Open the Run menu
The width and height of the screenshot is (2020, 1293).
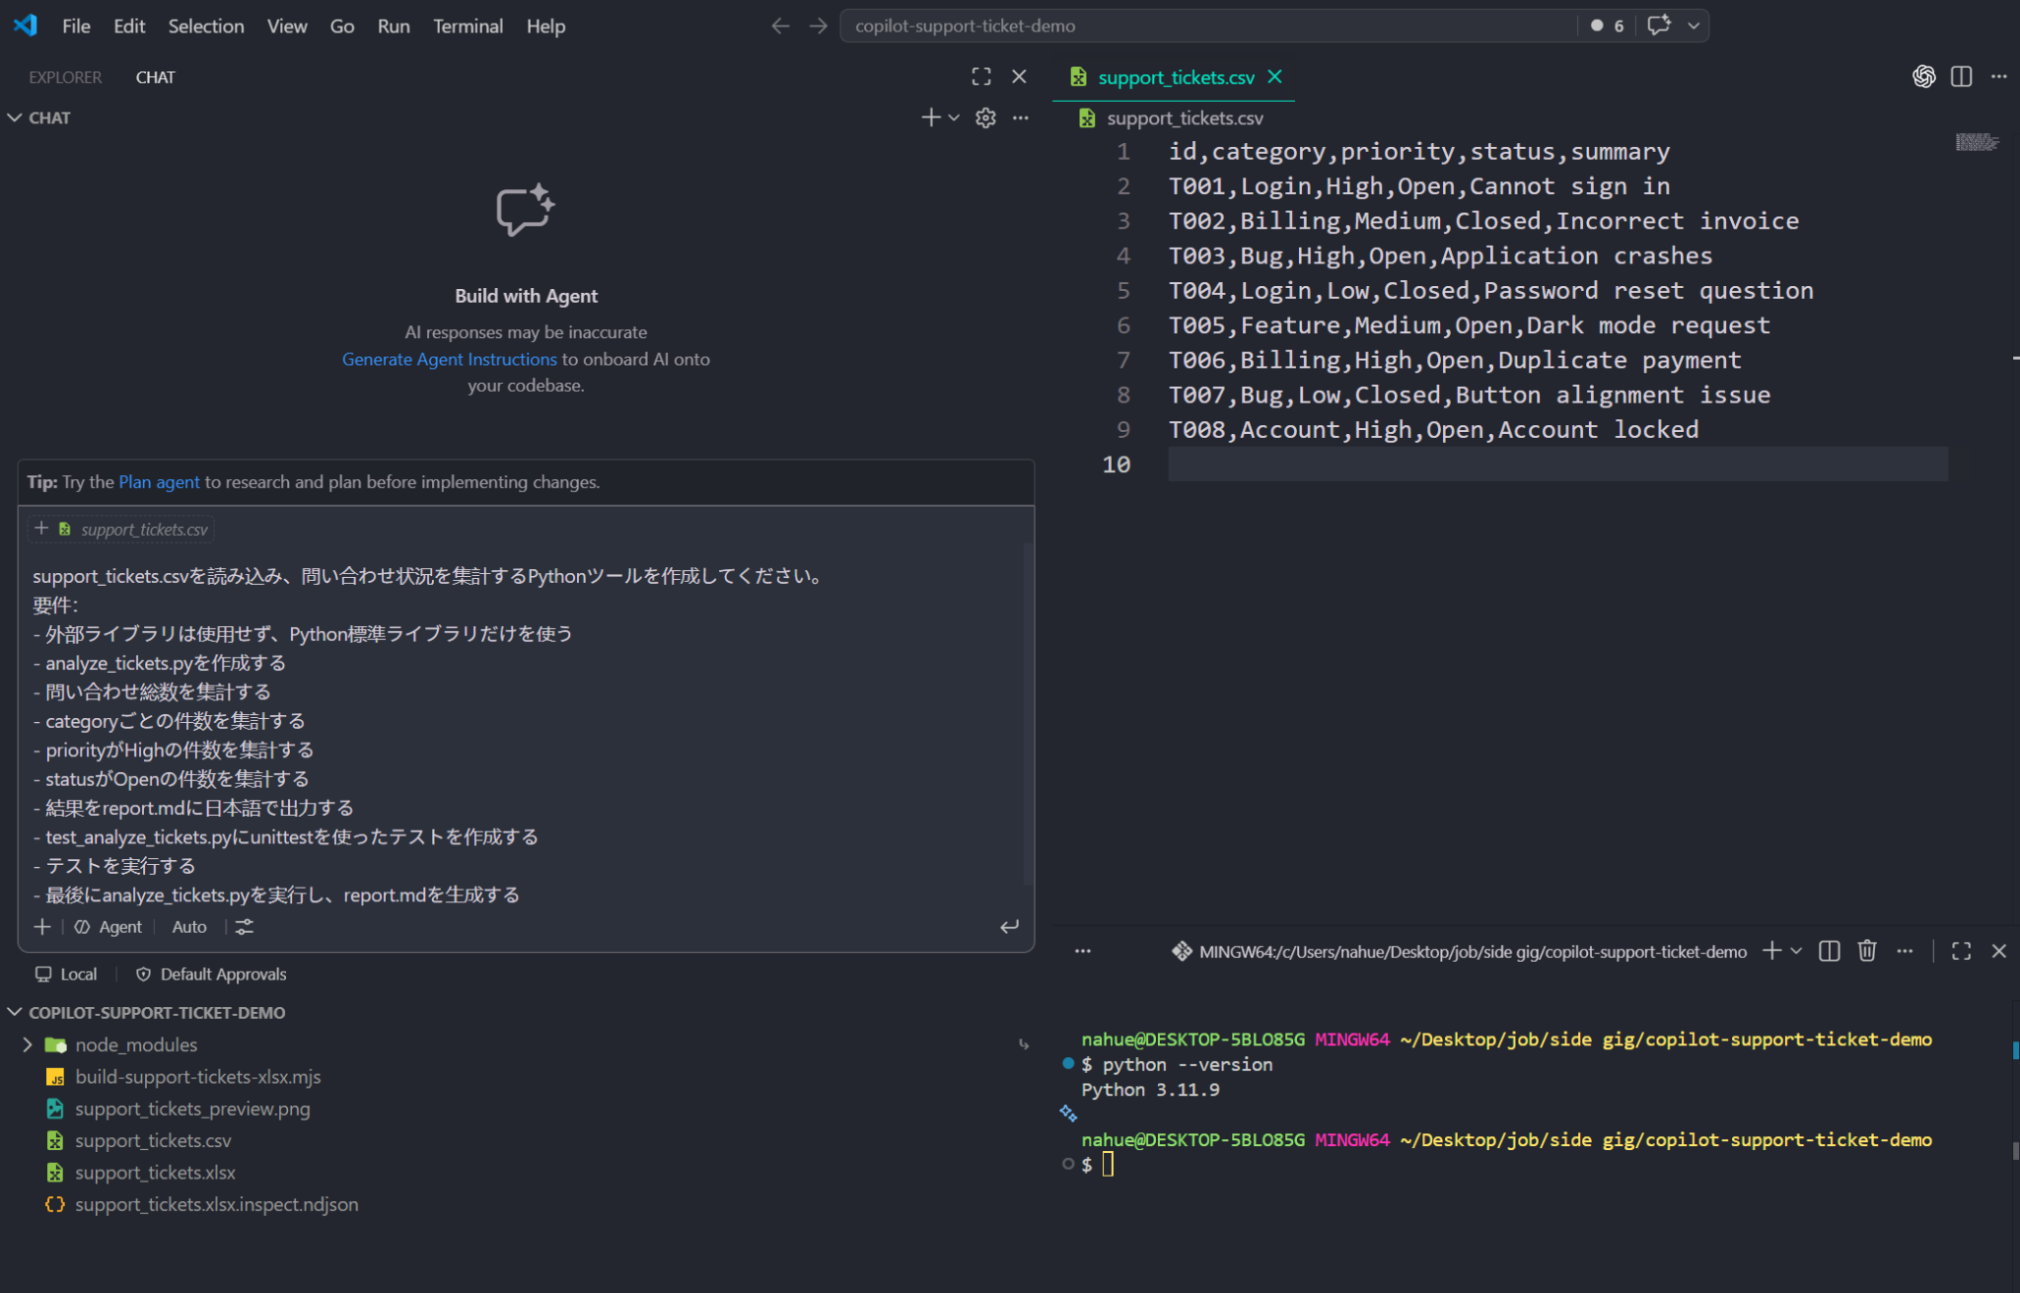pos(394,27)
